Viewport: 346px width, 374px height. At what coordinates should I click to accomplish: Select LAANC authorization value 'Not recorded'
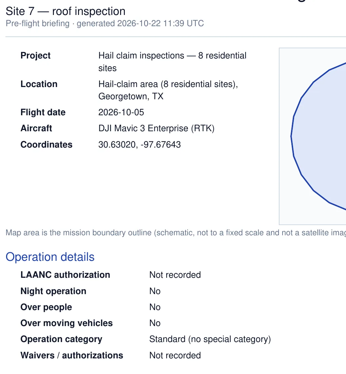[175, 275]
